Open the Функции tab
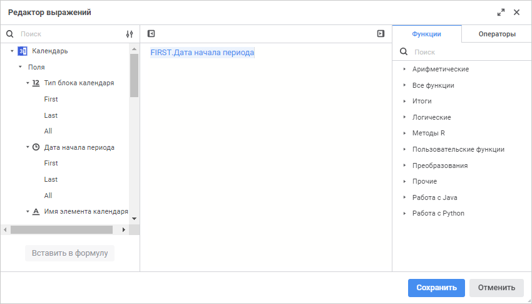The height and width of the screenshot is (304, 532). pos(426,34)
